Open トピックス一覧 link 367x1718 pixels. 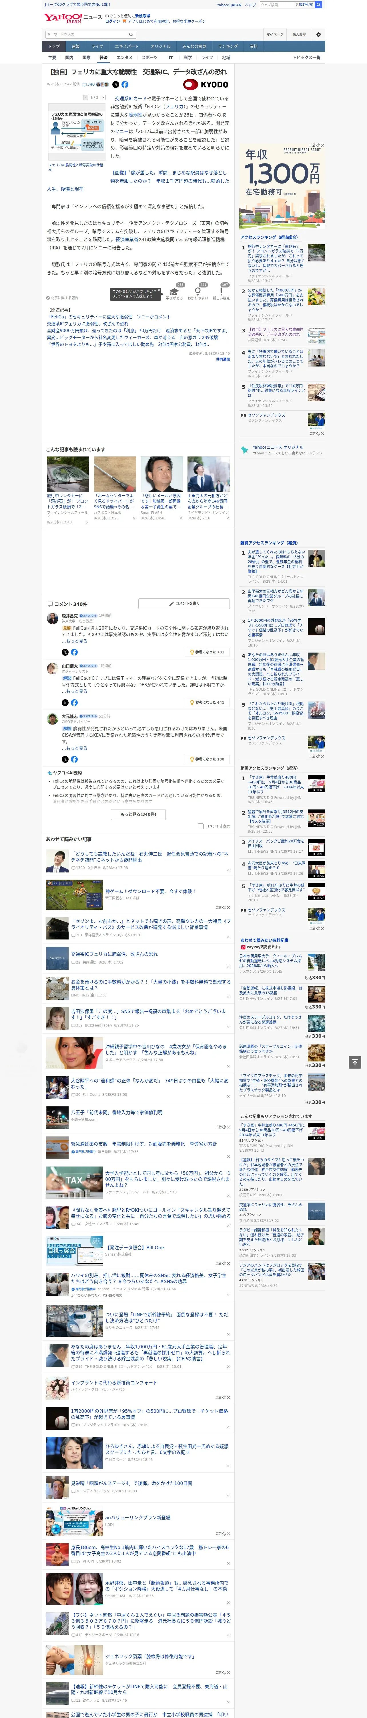pyautogui.click(x=307, y=57)
